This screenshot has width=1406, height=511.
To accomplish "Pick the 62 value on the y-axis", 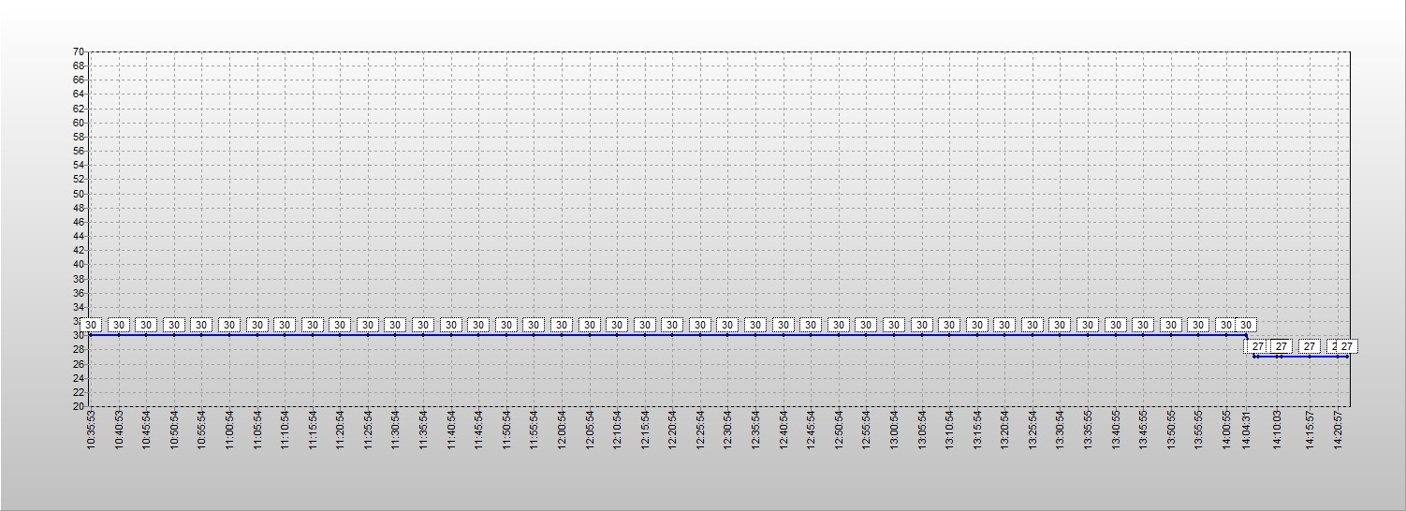I will pos(80,109).
